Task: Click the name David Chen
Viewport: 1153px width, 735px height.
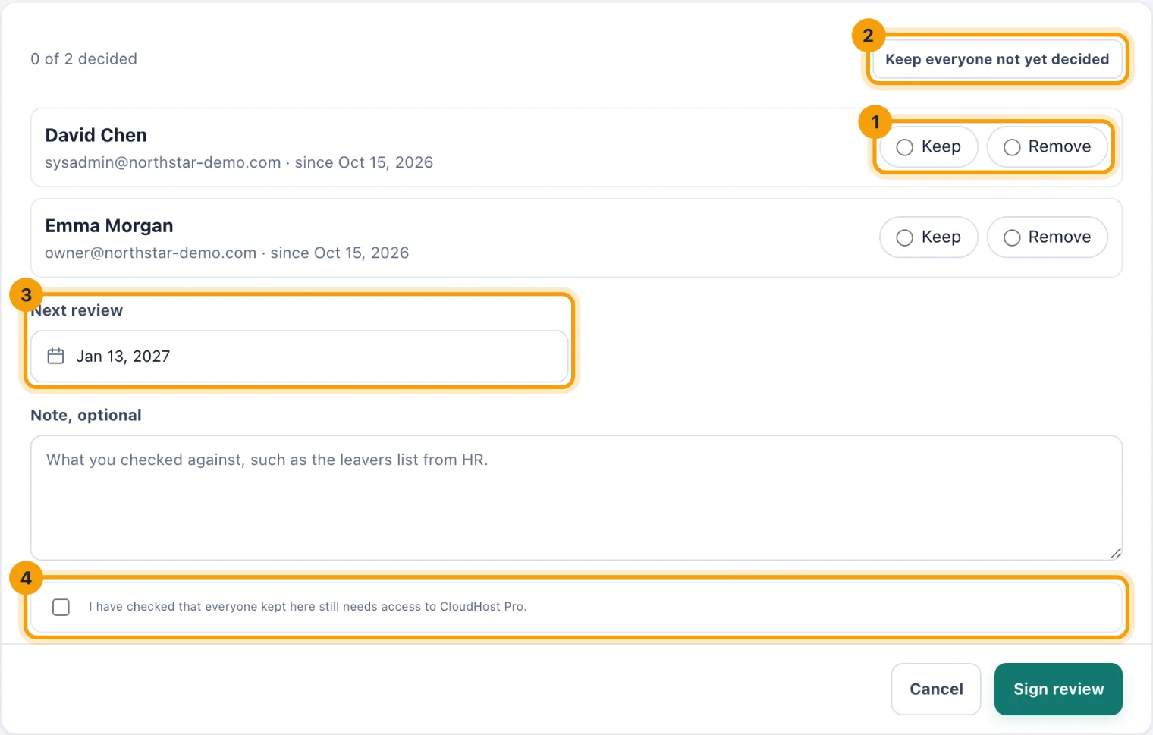Action: tap(96, 135)
